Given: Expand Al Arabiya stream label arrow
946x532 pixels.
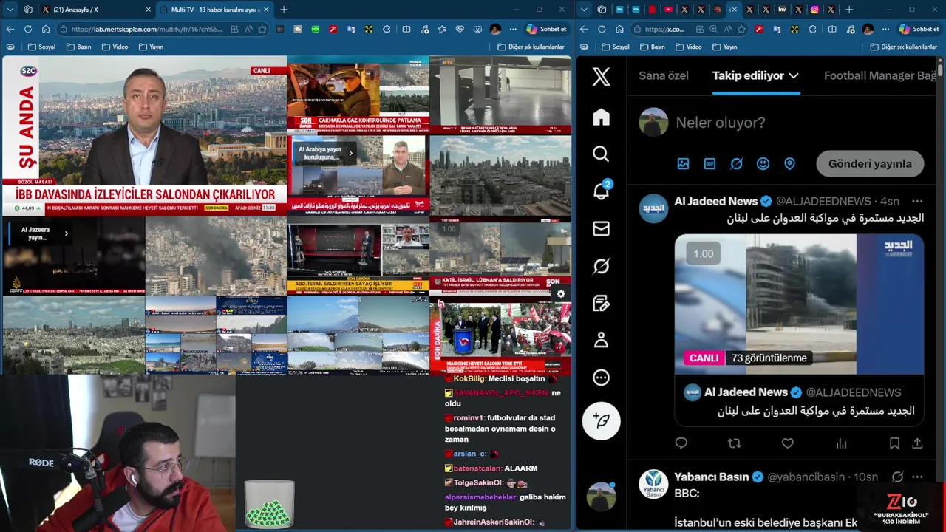Looking at the screenshot, I should [x=351, y=153].
